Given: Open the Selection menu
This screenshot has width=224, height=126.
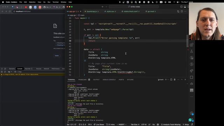Looking at the screenshot, I should [x=32, y=2].
